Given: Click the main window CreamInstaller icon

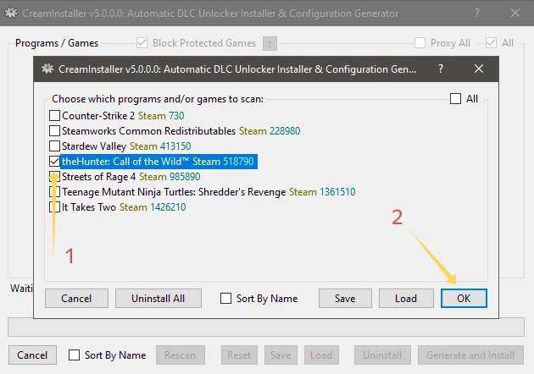Looking at the screenshot, I should (x=11, y=13).
